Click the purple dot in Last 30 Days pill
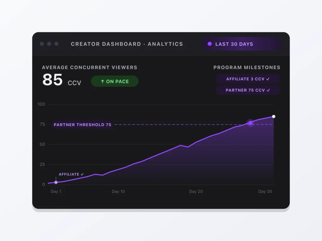322x241 pixels. coord(210,44)
